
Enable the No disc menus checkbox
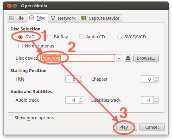coord(20,46)
